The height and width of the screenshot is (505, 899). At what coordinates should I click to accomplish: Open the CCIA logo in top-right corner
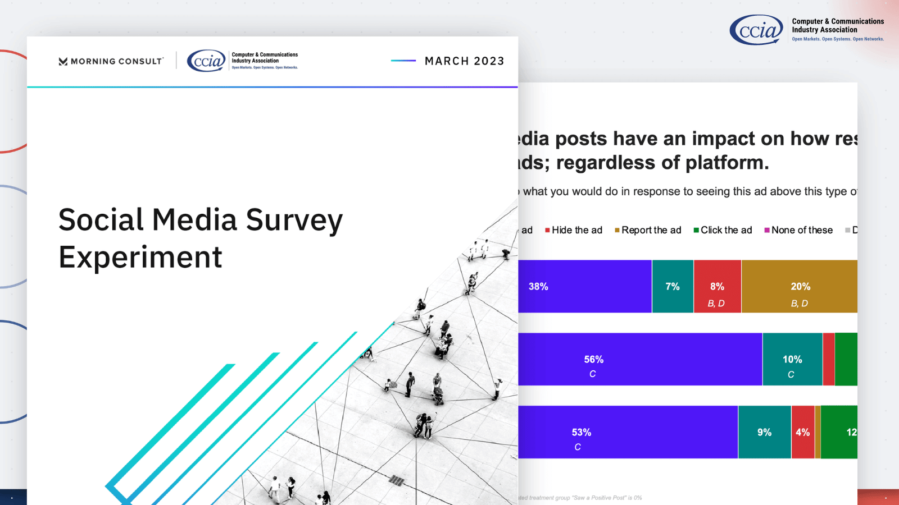tap(756, 30)
